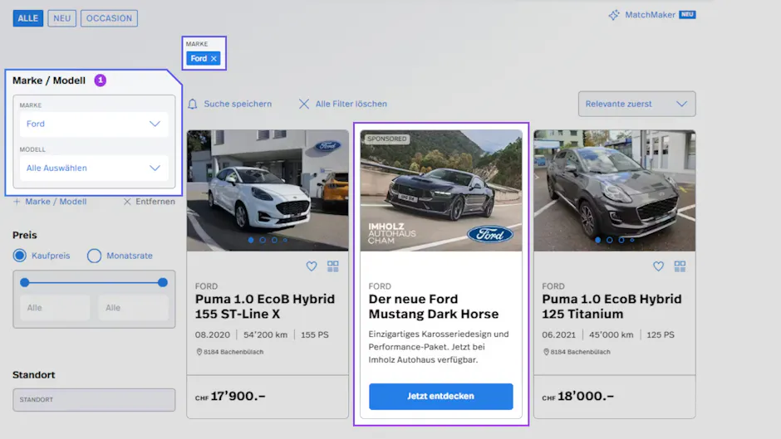Viewport: 781px width, 439px height.
Task: Click Alle Filter löschen link
Action: coord(351,104)
